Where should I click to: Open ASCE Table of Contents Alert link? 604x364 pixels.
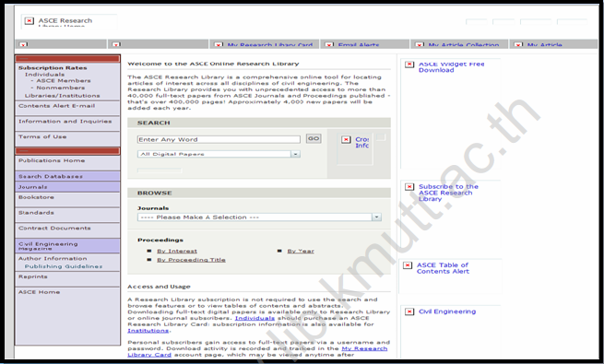443,268
